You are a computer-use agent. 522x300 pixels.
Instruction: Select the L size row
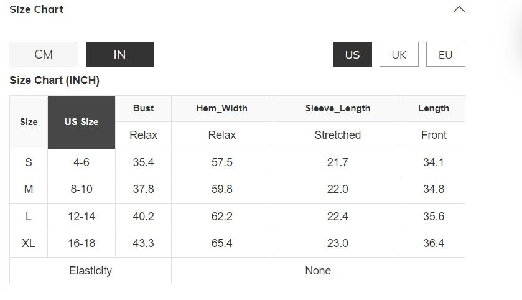[x=29, y=217]
